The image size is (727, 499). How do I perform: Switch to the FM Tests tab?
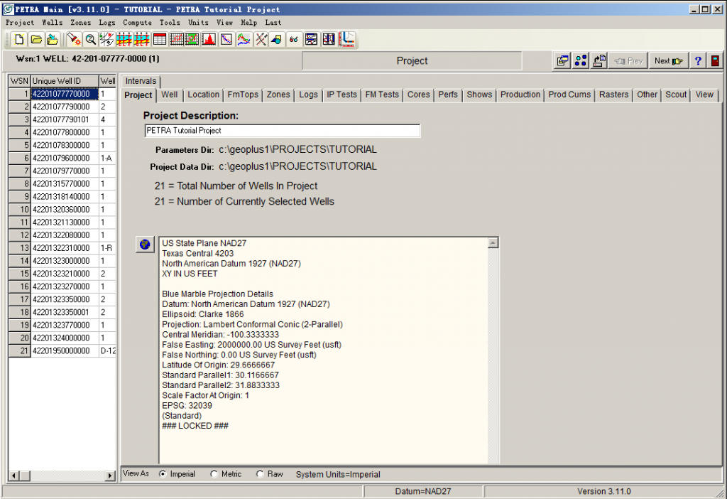point(382,95)
